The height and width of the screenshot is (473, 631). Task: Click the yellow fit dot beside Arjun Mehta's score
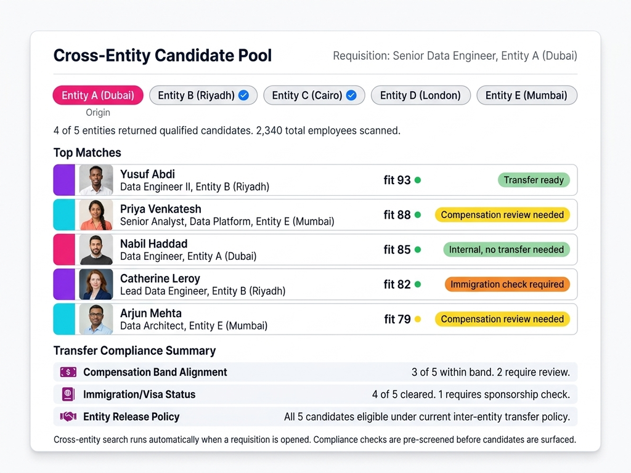point(418,319)
